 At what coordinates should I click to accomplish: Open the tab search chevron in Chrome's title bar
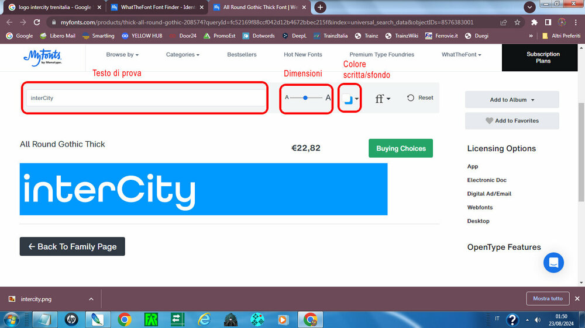(x=529, y=7)
